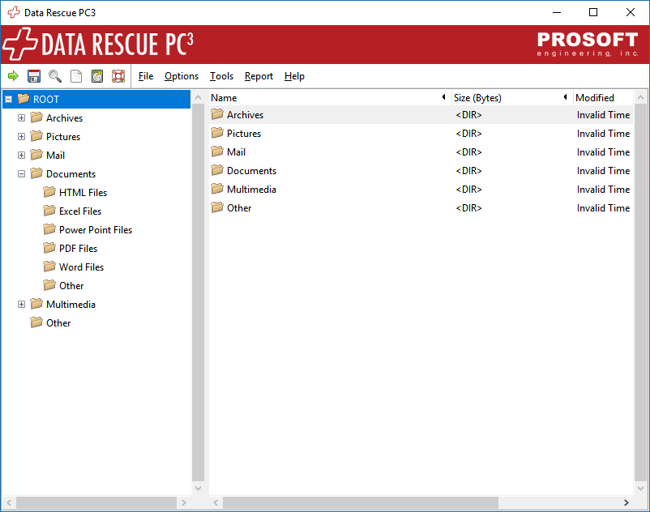Image resolution: width=650 pixels, height=512 pixels.
Task: Select Multimedia in the folder tree
Action: [x=71, y=305]
